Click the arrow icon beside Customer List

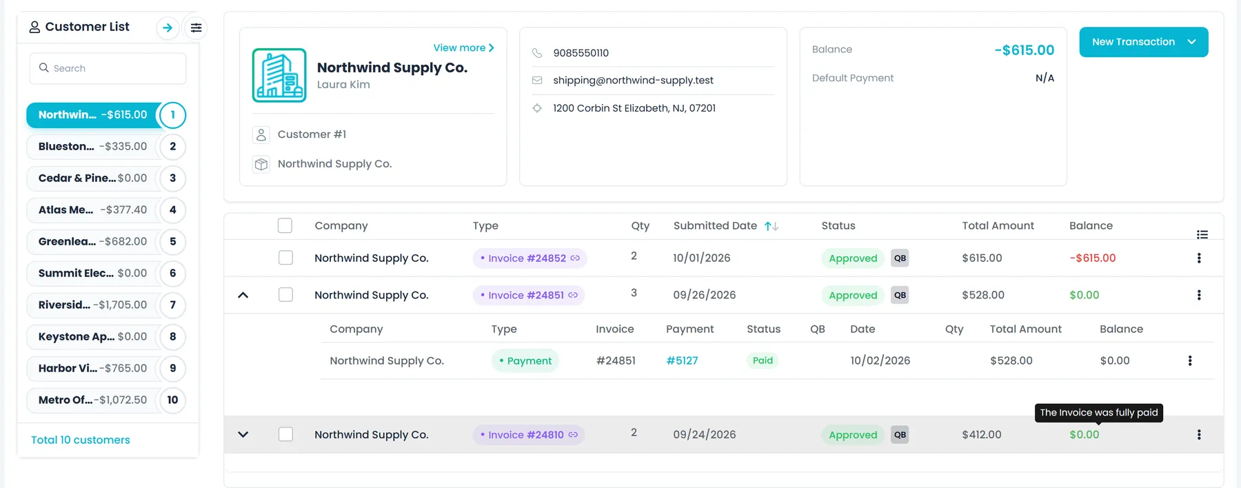point(168,28)
